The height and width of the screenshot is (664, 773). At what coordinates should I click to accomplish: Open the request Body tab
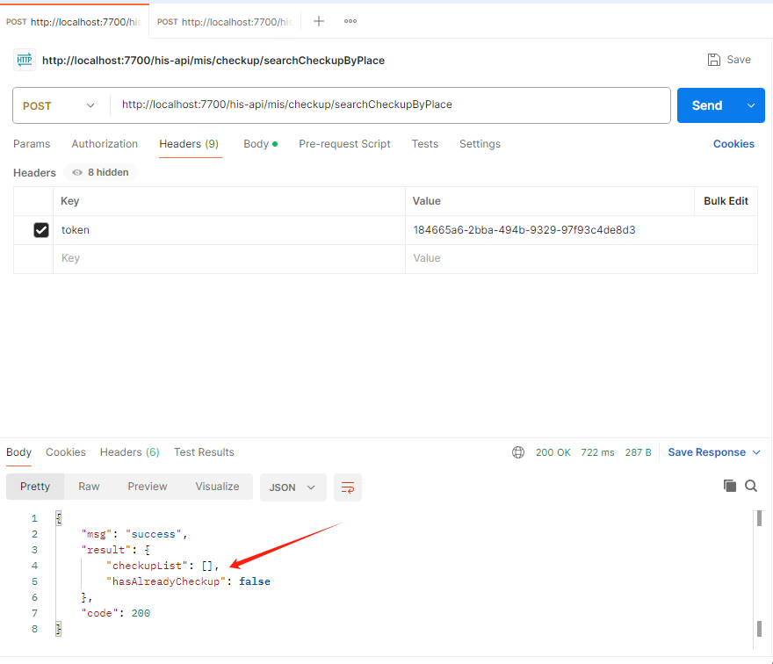[x=260, y=144]
